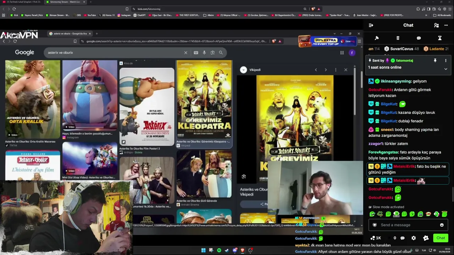Click the badge icon next to Chat button
454x255 pixels.
tap(426, 238)
